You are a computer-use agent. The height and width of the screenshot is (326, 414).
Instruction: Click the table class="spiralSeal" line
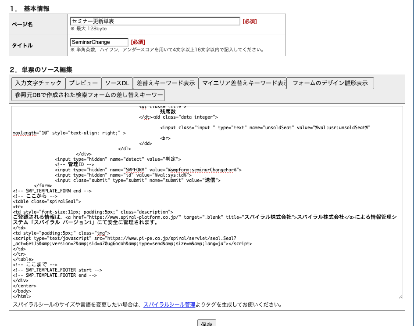click(x=47, y=202)
